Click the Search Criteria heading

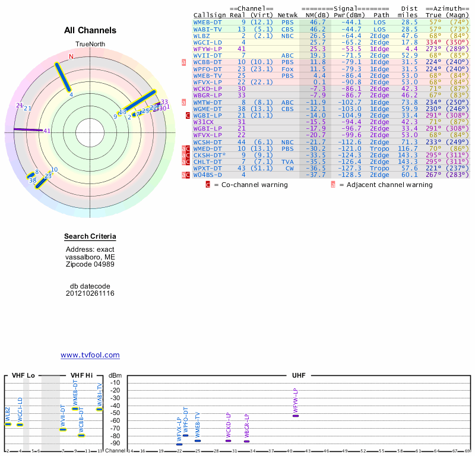pyautogui.click(x=90, y=237)
